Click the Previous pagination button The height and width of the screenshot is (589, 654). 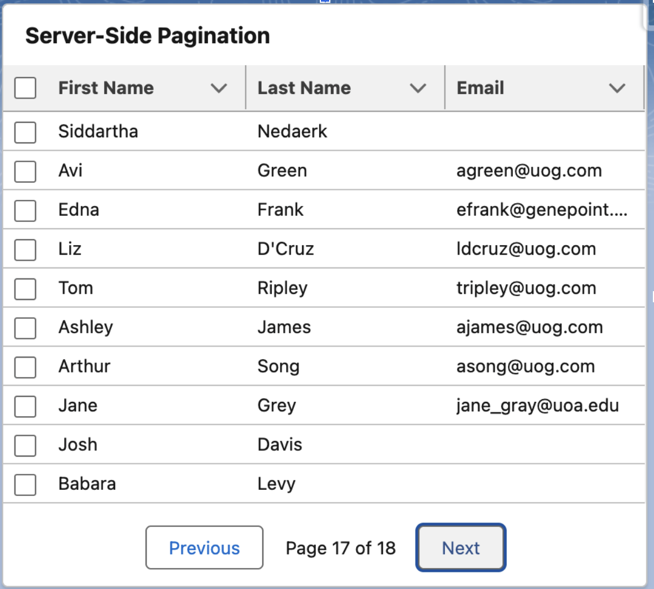pos(204,547)
